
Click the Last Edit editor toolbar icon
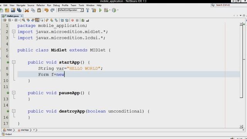[x=5, y=20]
